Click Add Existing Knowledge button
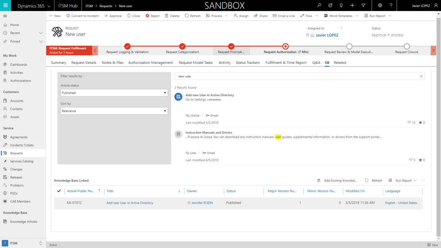This screenshot has width=441, height=248. pyautogui.click(x=337, y=181)
